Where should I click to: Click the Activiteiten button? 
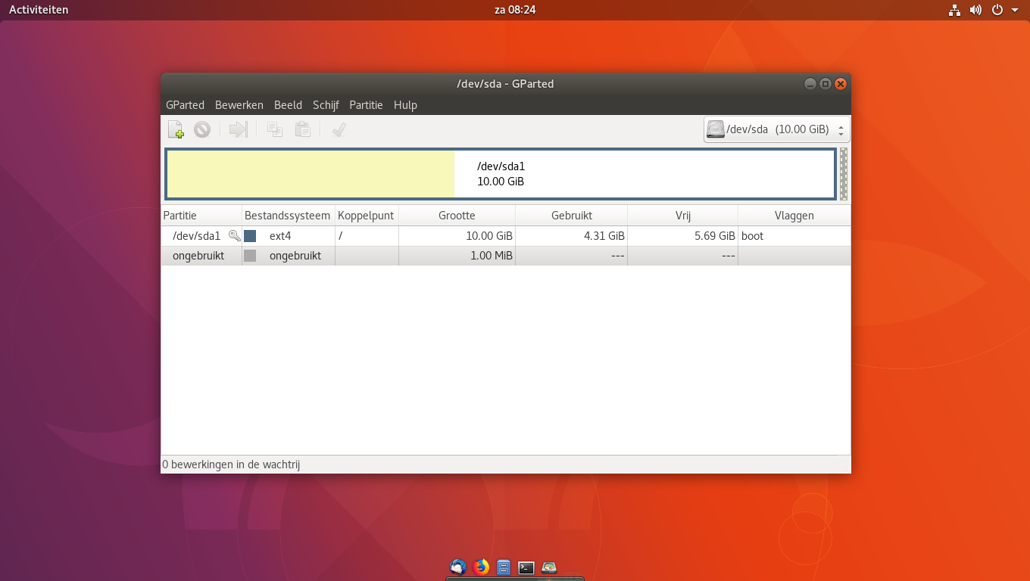point(39,10)
